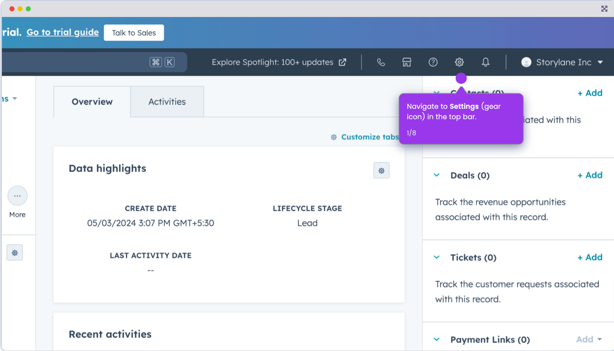Click the notifications bell icon

(485, 62)
